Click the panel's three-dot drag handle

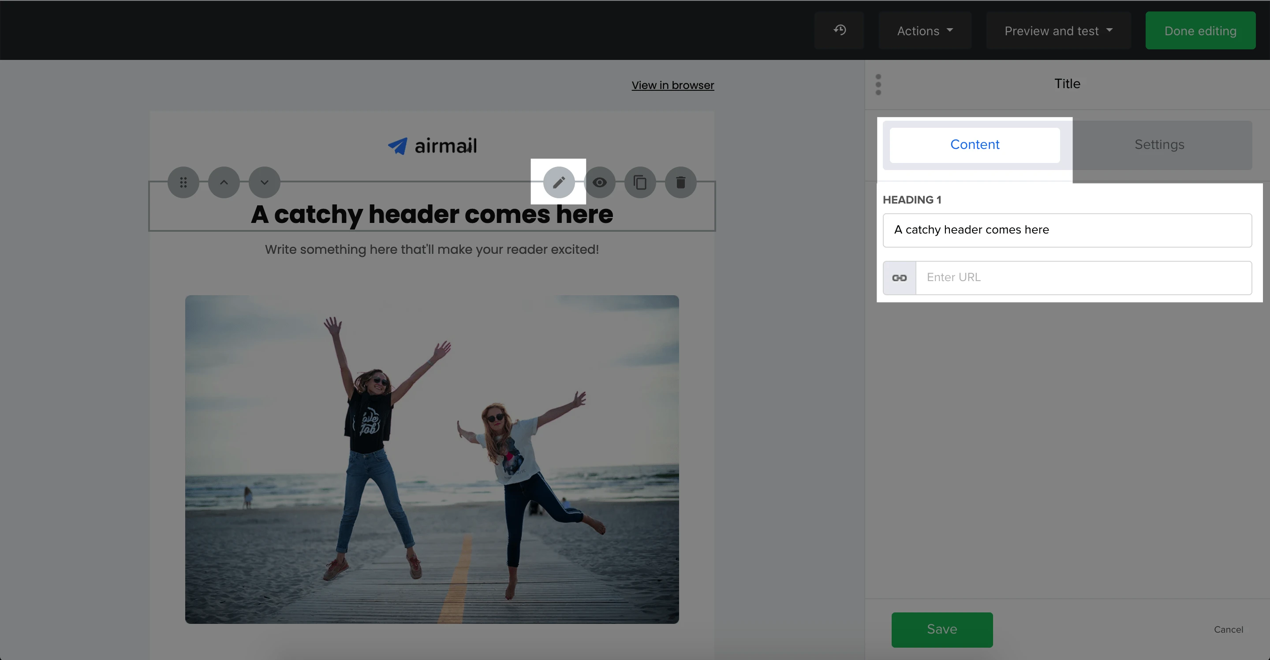pyautogui.click(x=878, y=85)
